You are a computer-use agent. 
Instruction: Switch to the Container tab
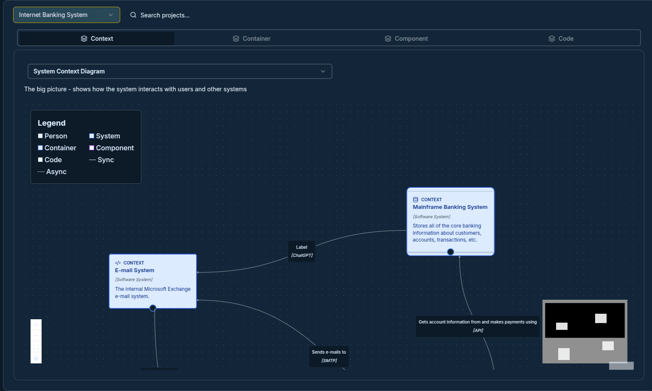pyautogui.click(x=251, y=38)
